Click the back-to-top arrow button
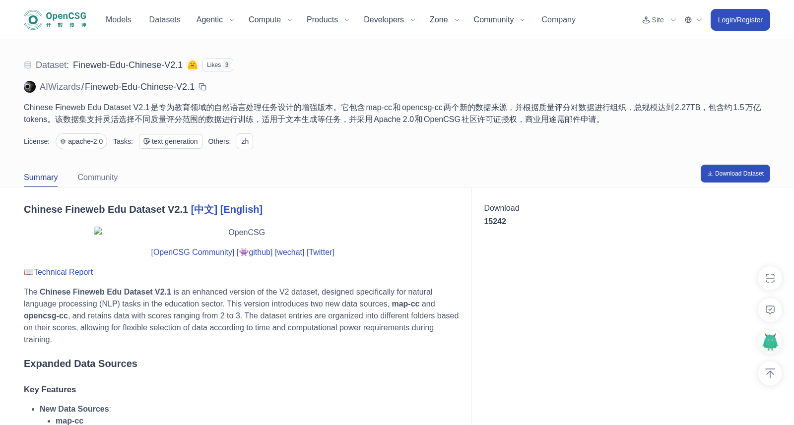The image size is (794, 425). [770, 373]
